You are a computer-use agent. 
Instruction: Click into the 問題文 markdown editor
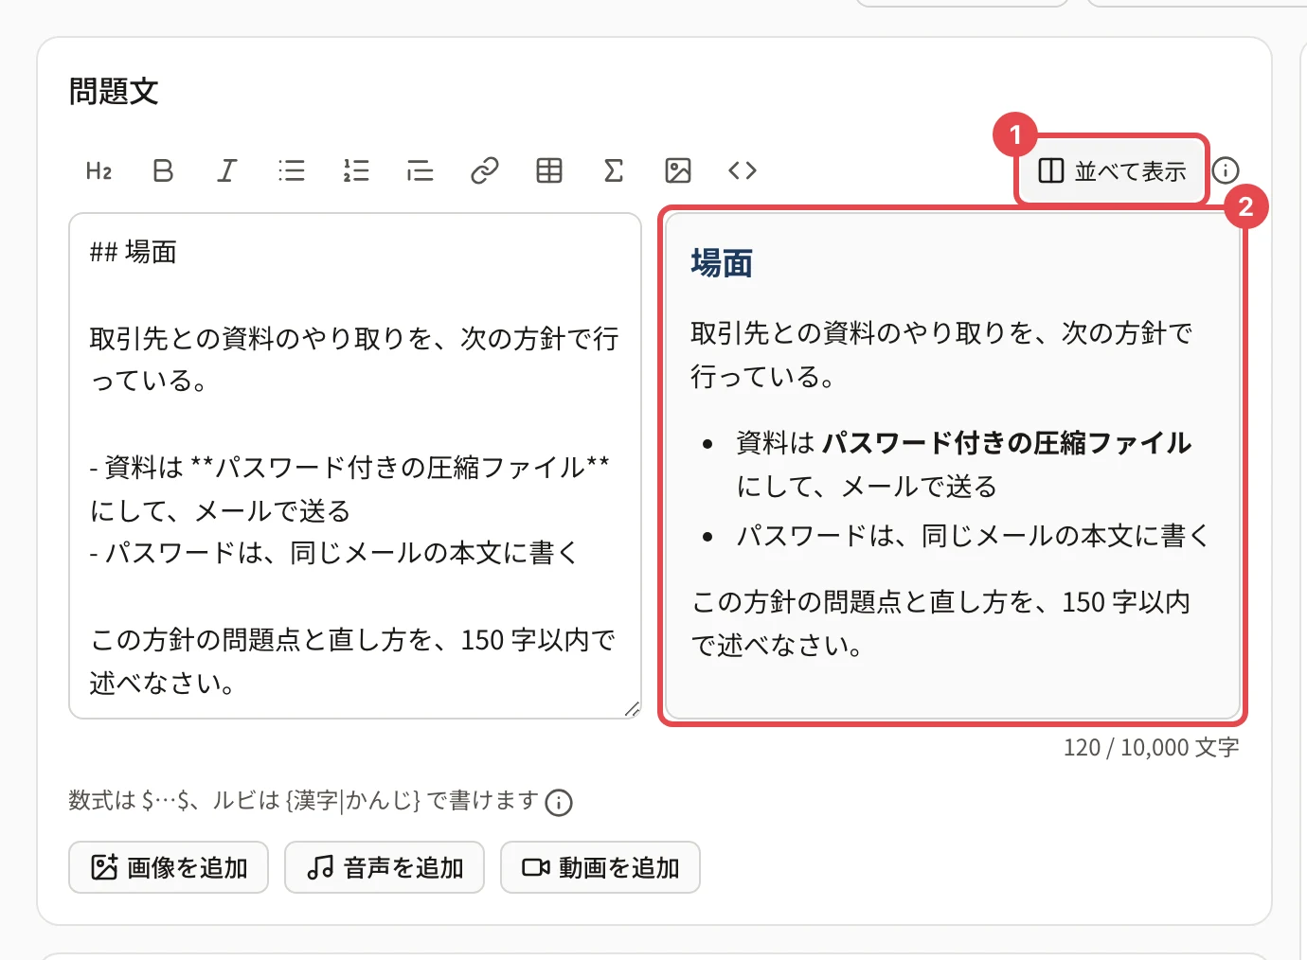(x=355, y=466)
